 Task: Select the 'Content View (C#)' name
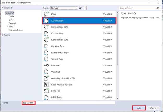[60, 40]
